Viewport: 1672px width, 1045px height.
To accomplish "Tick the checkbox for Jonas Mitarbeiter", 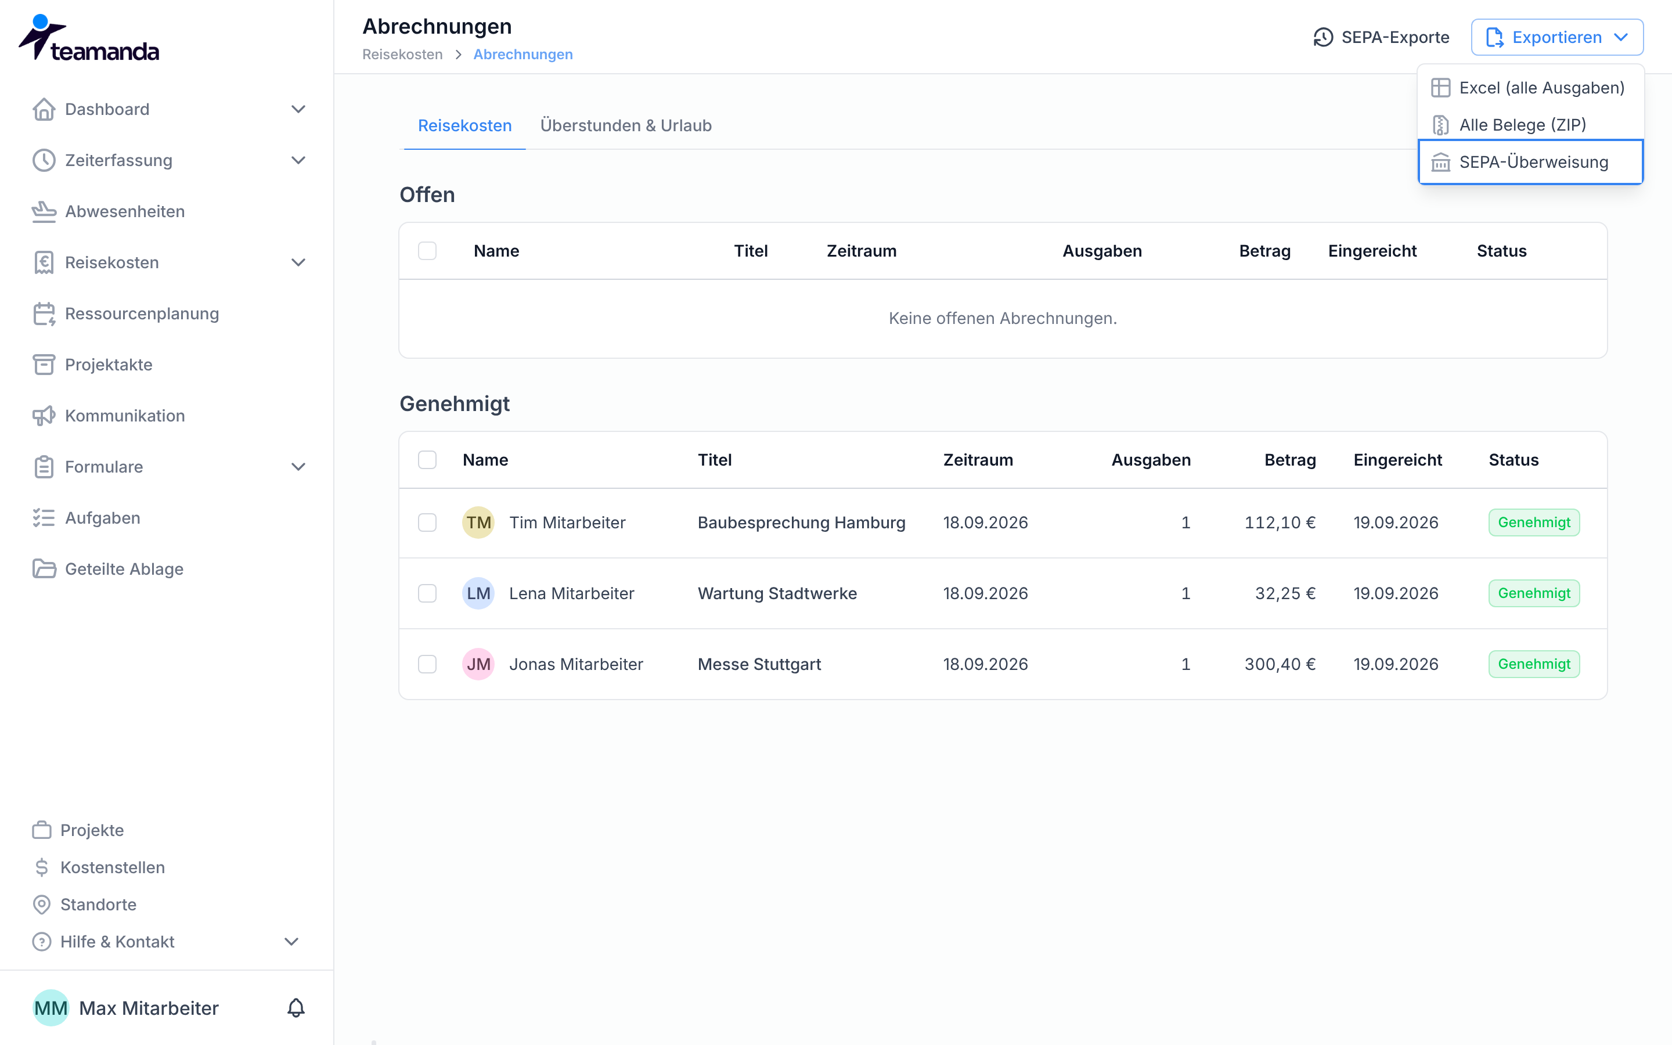I will pos(427,664).
